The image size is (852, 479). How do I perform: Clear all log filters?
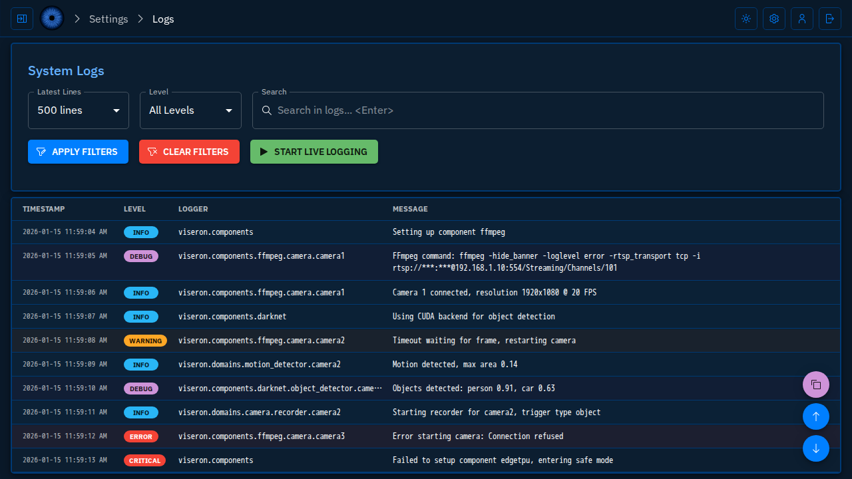(x=189, y=152)
